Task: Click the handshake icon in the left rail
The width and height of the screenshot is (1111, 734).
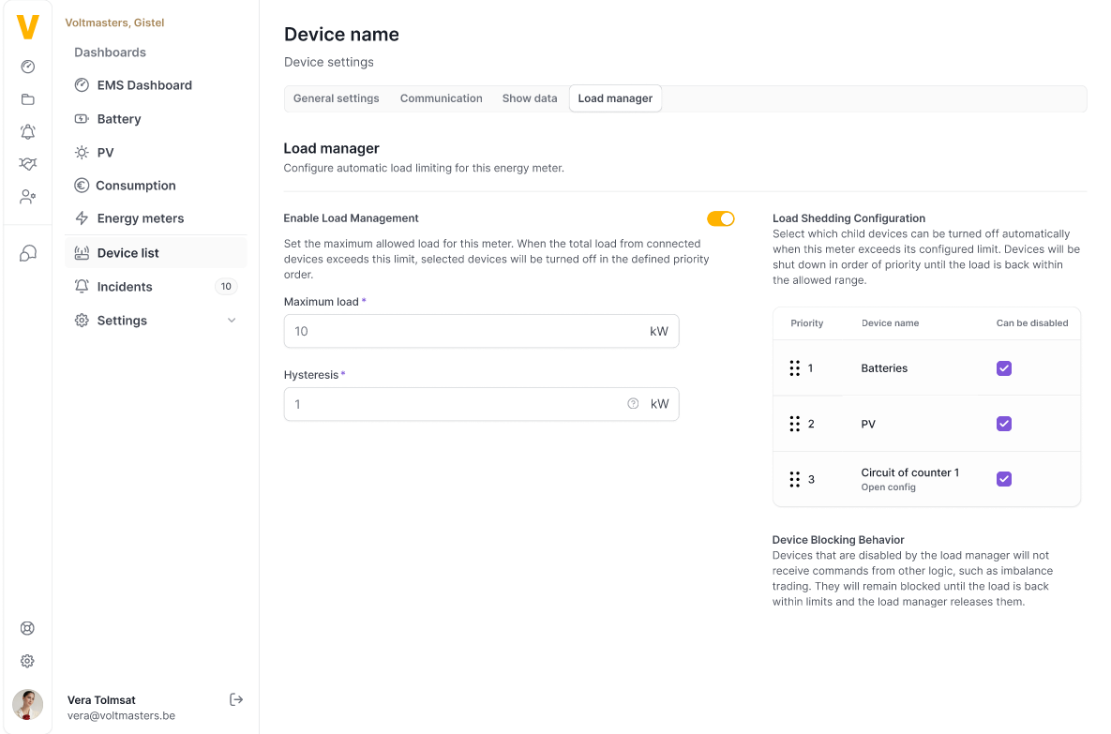Action: (x=28, y=164)
